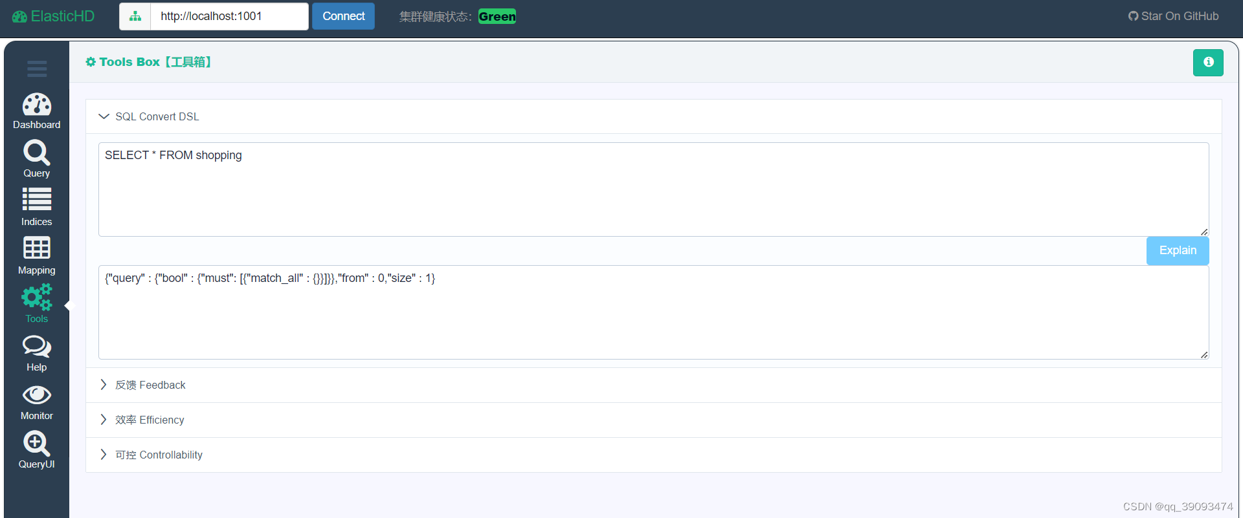1243x518 pixels.
Task: Click the QueryUI sidebar label
Action: pos(37,464)
